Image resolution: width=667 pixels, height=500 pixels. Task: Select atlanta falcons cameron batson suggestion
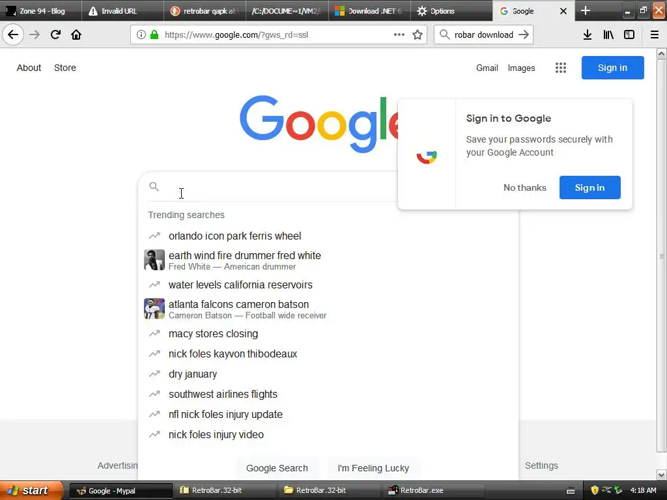pos(328,309)
